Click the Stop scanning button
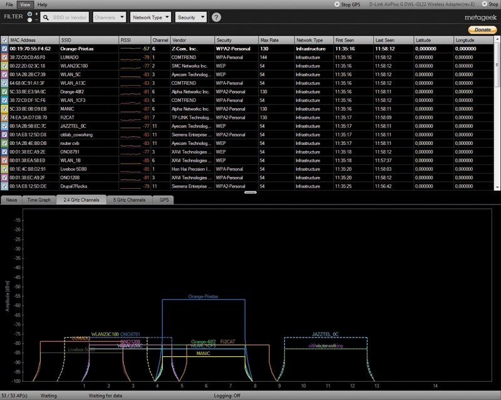The height and width of the screenshot is (400, 501). [x=490, y=4]
